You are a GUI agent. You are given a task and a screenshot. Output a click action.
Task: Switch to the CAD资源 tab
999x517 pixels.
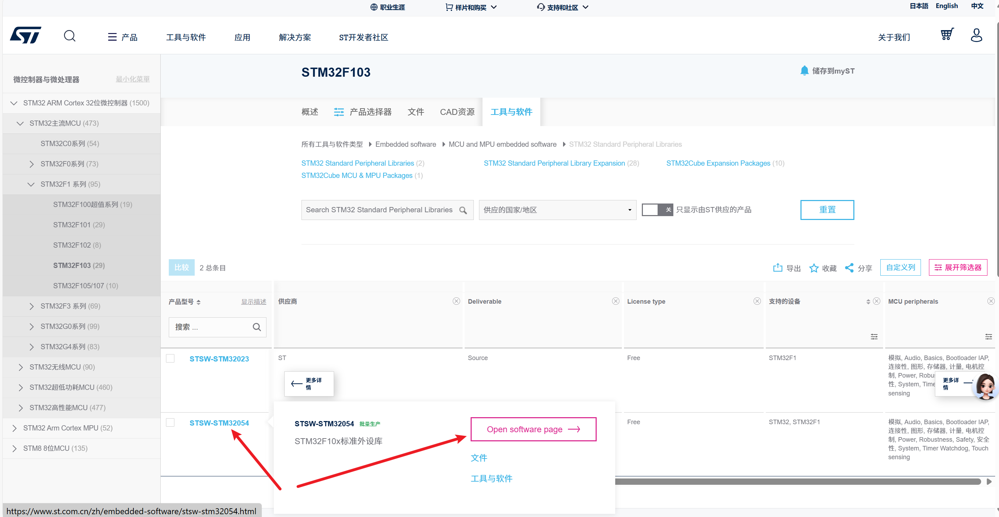457,112
